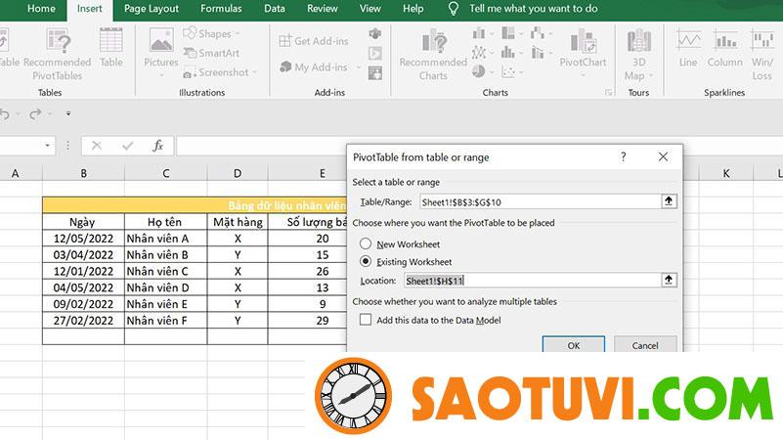
Task: Expand Customize Quick Access Toolbar arrow
Action: click(x=68, y=113)
